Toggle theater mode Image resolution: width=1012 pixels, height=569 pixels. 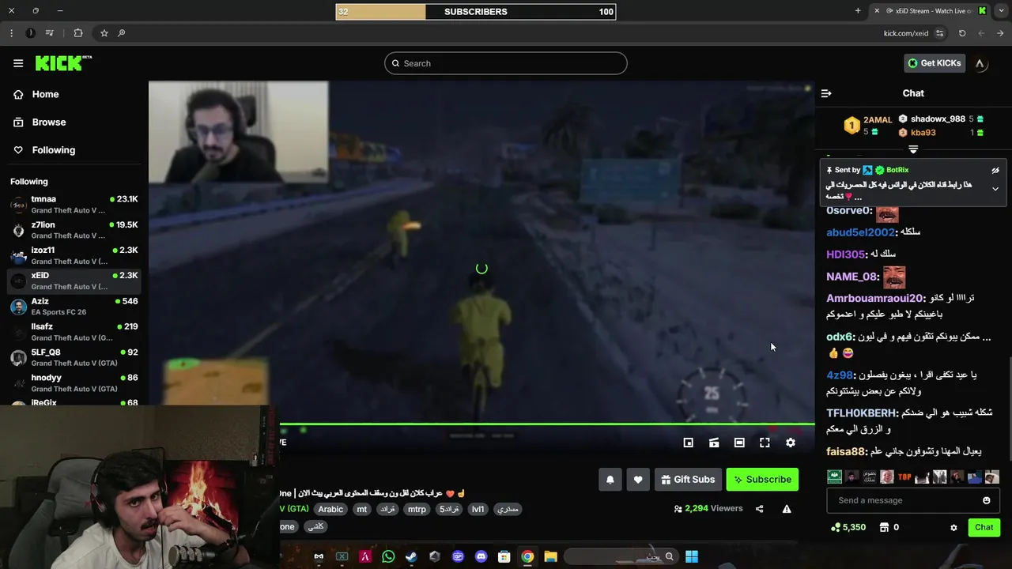click(x=739, y=443)
